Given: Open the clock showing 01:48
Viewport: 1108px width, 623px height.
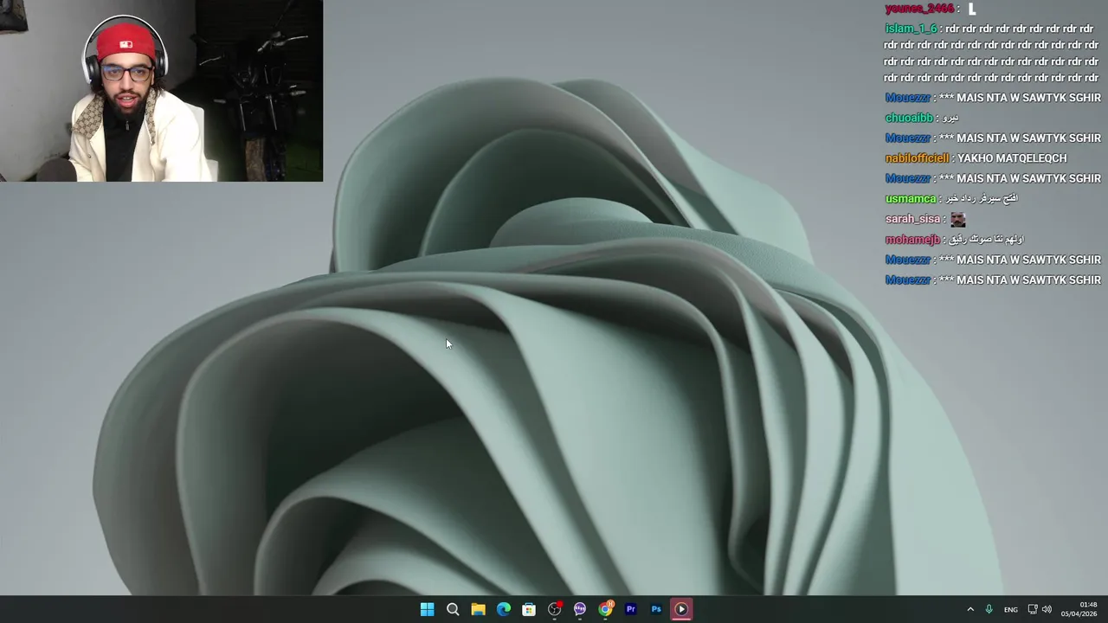Looking at the screenshot, I should click(1079, 609).
